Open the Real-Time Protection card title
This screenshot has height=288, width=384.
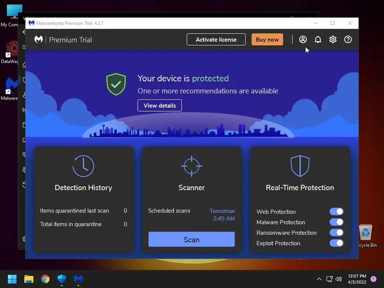[300, 187]
